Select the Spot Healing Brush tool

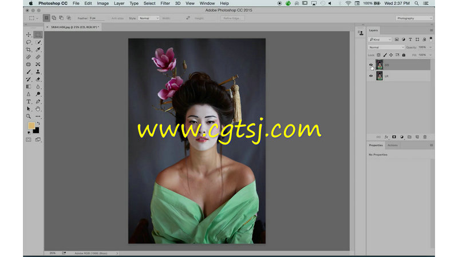[x=29, y=57]
